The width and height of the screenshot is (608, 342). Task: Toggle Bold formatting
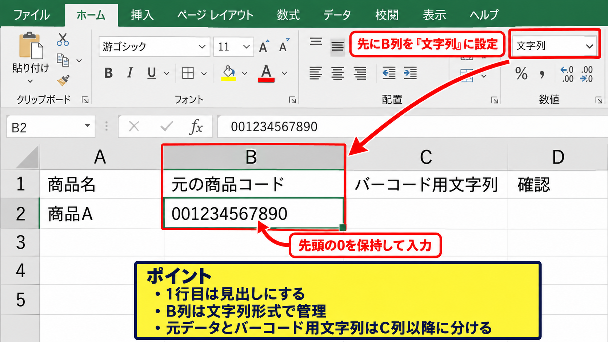[108, 73]
